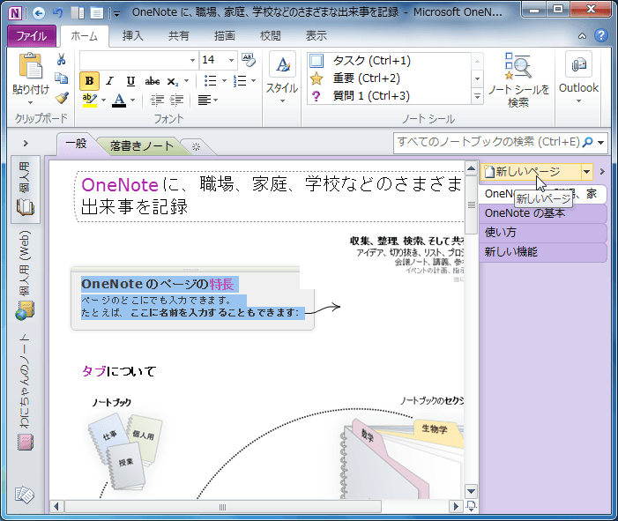Screen dimensions: 618x521
Task: Toggle Underline formatting
Action: [130, 80]
